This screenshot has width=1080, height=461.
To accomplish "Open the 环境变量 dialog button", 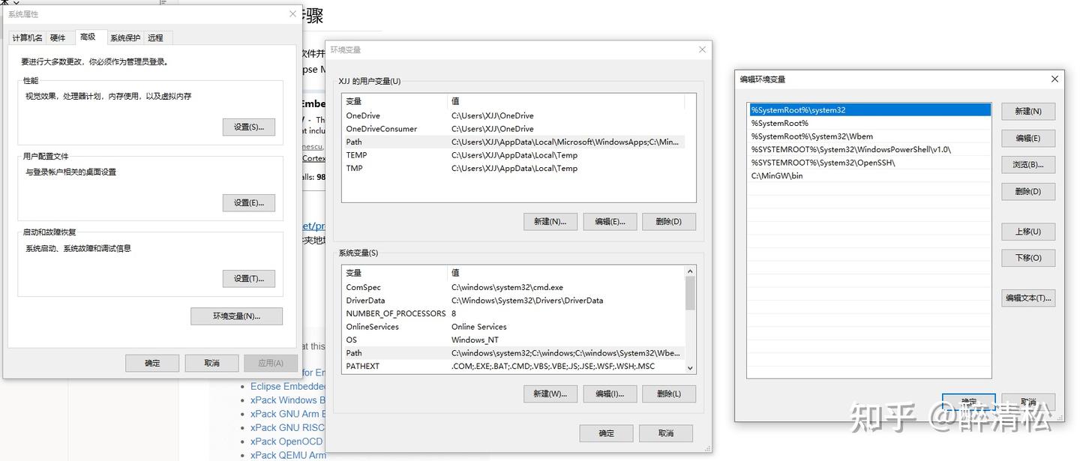I will pos(236,316).
